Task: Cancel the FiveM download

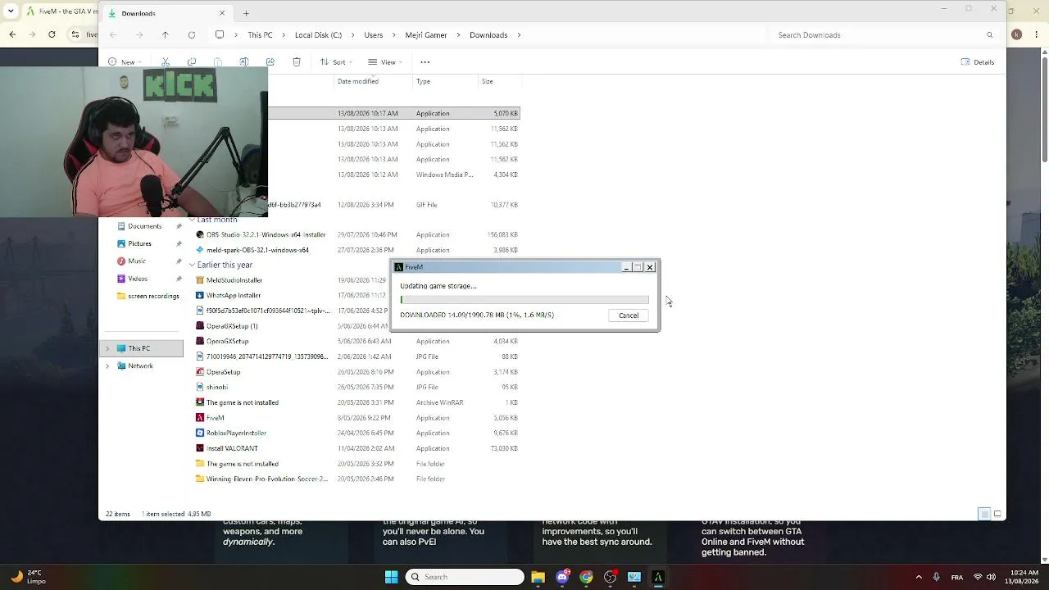Action: click(629, 315)
